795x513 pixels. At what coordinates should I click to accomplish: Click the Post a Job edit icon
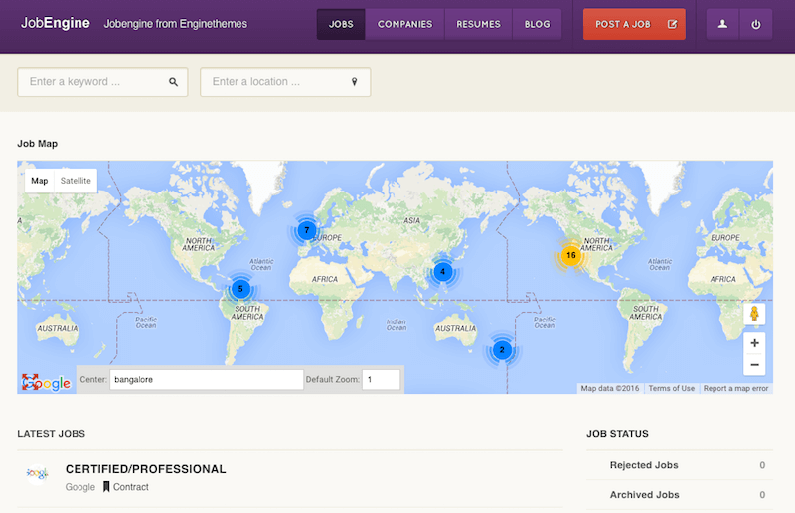672,24
